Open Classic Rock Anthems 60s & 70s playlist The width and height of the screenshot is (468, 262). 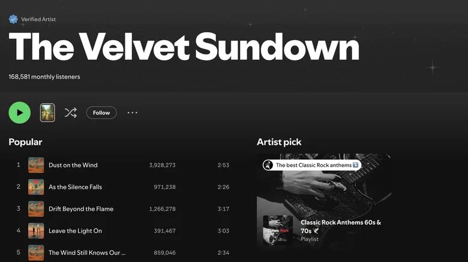click(340, 226)
